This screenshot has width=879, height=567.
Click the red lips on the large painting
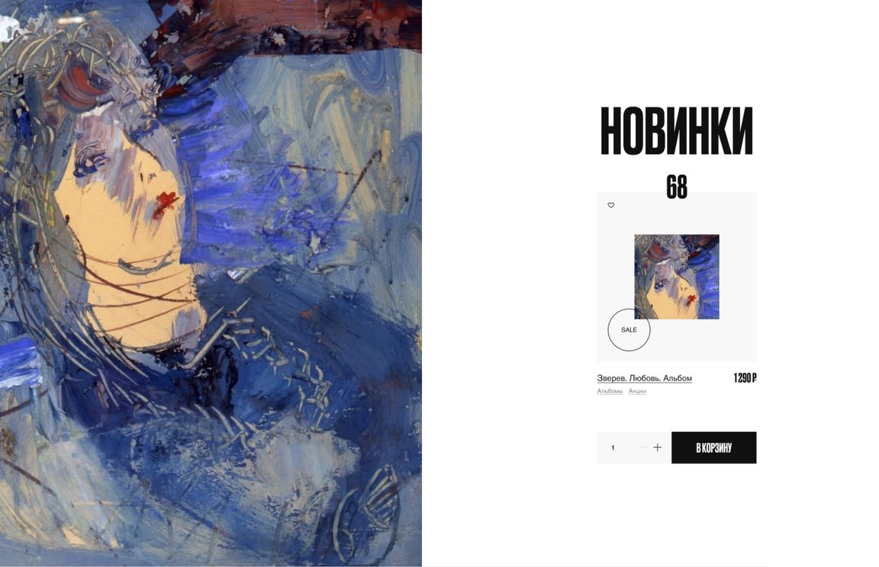[166, 203]
